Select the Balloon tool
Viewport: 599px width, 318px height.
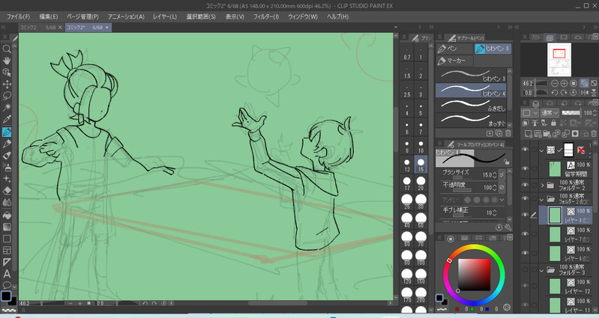[x=7, y=285]
